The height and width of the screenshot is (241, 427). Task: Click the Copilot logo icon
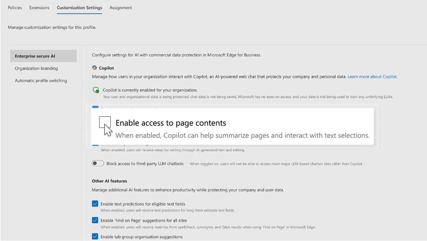click(x=94, y=68)
